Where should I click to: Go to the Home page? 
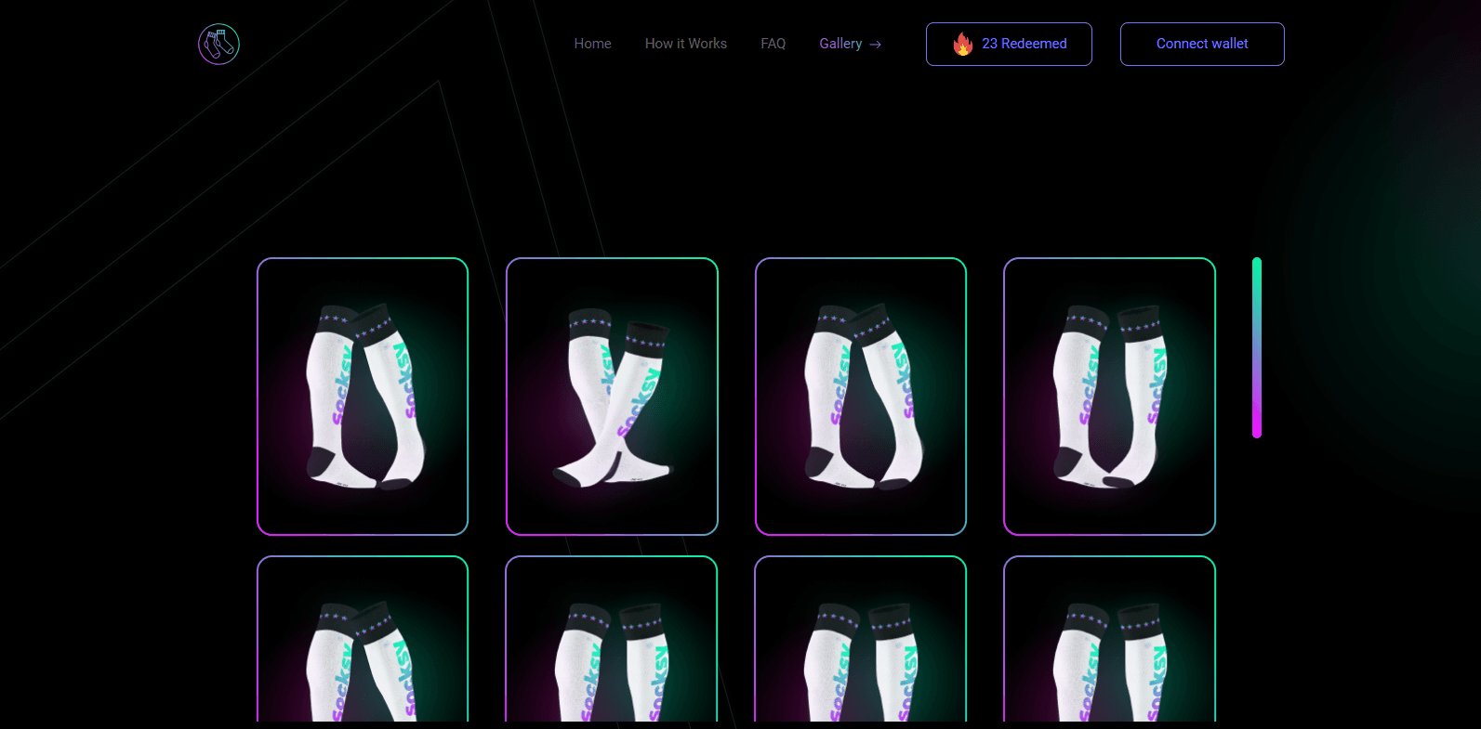pos(592,44)
